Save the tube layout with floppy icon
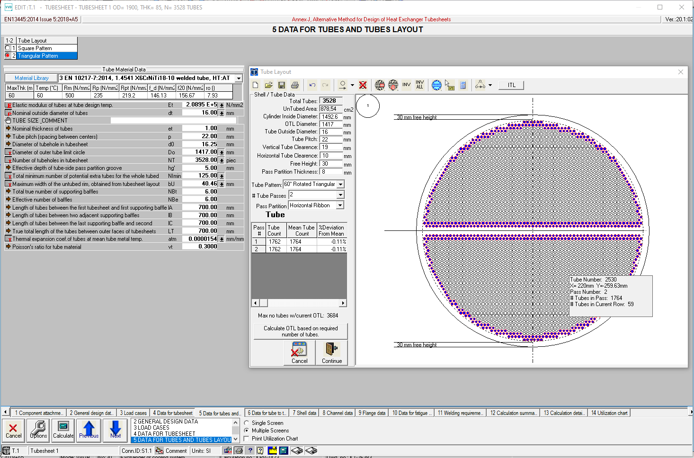Screen dimensions: 694x458 point(282,85)
